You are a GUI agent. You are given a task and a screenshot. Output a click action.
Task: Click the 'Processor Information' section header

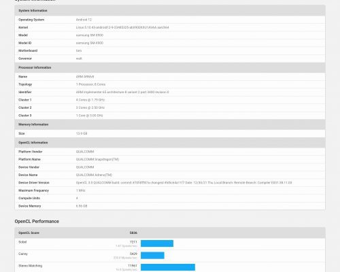[35, 67]
